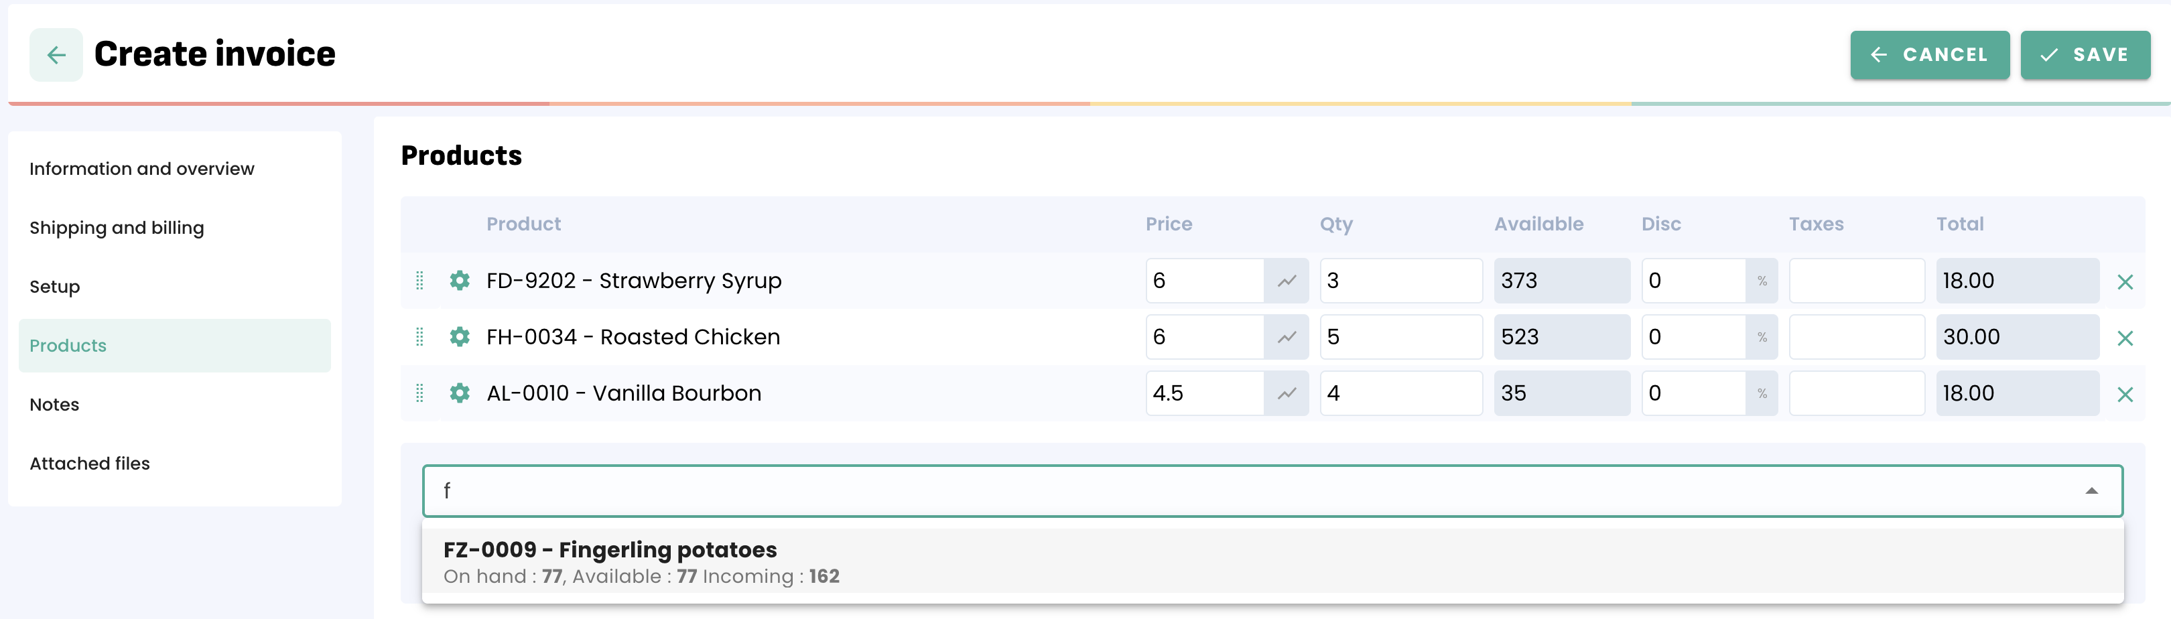Click the Qty field for Vanilla Bourbon

point(1400,393)
